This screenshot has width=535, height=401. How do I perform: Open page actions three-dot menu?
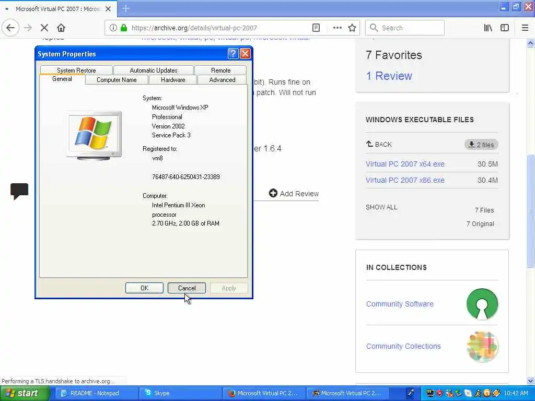pos(337,28)
